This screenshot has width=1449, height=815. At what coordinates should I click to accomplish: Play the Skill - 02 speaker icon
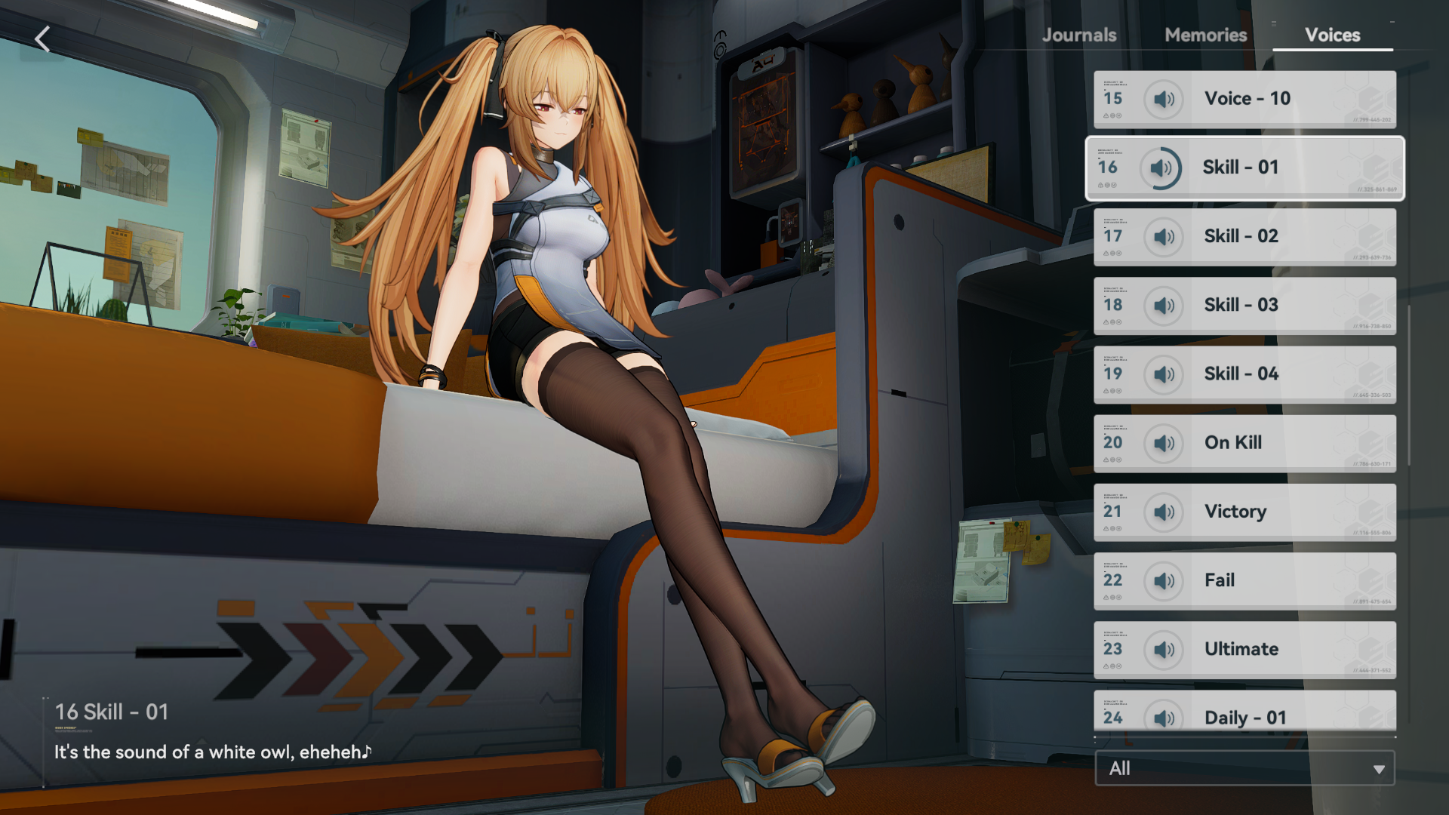tap(1164, 237)
